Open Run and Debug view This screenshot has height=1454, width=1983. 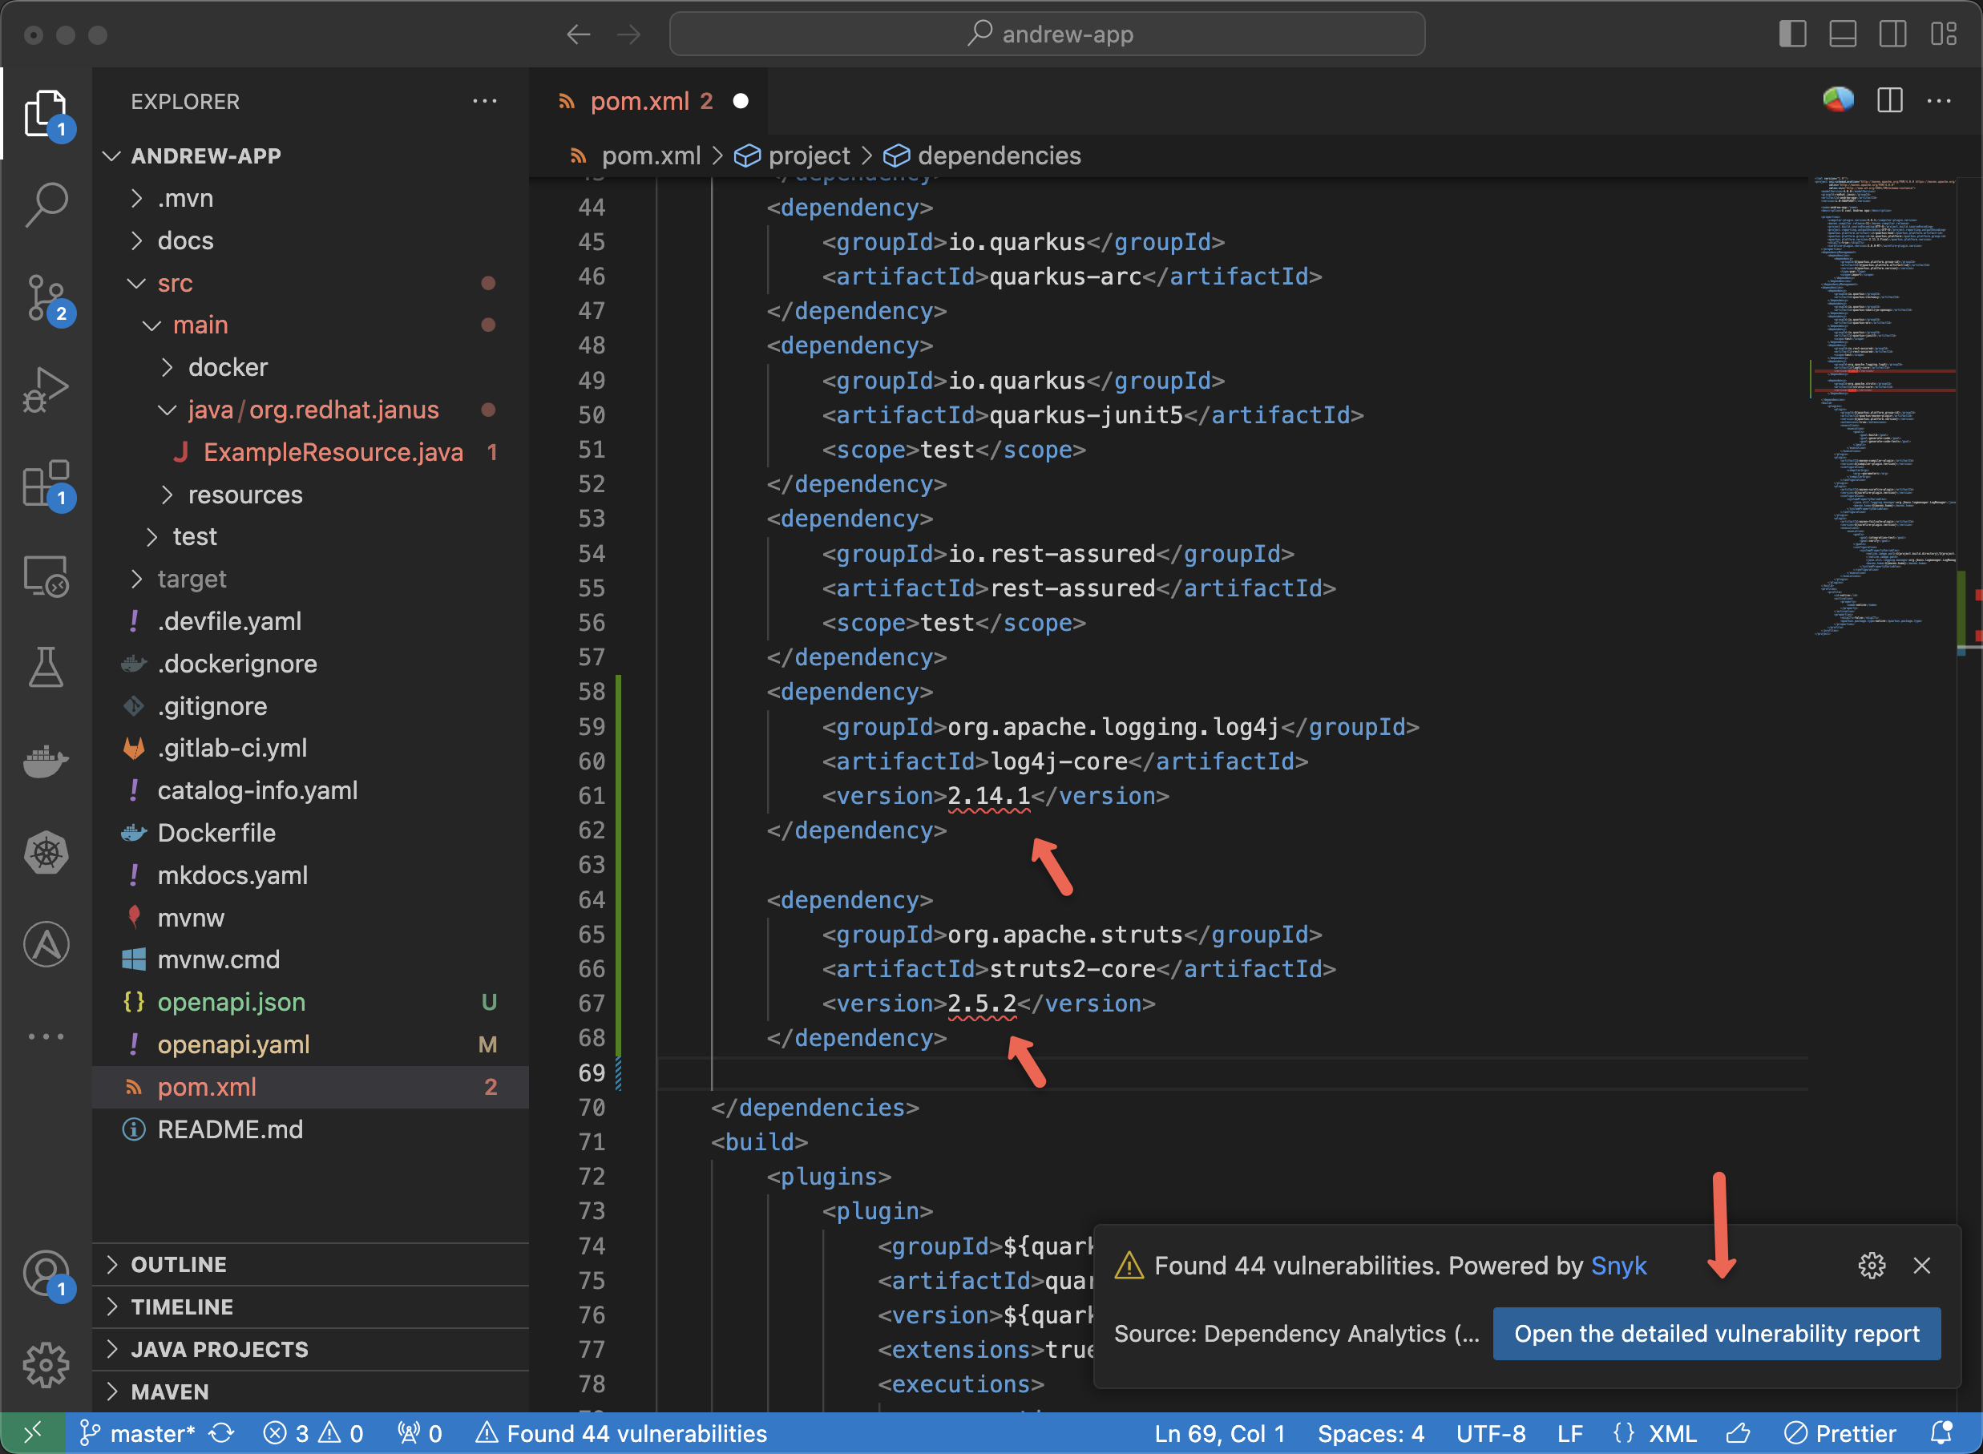[x=46, y=390]
